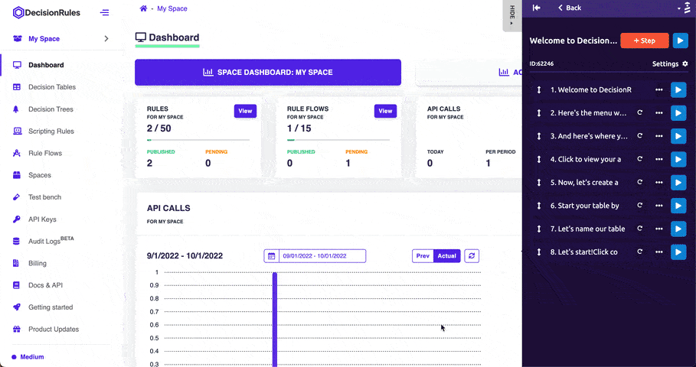This screenshot has height=367, width=696.
Task: Select Actual period toggle
Action: point(447,255)
